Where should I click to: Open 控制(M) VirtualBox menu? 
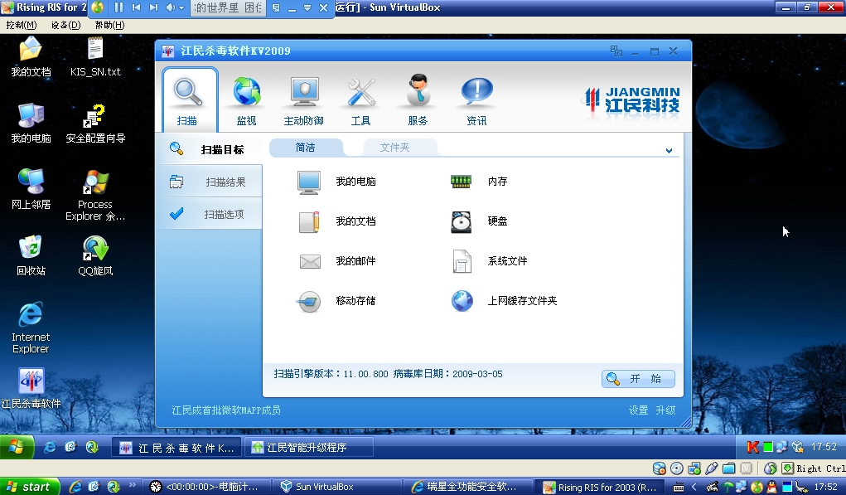pos(22,25)
